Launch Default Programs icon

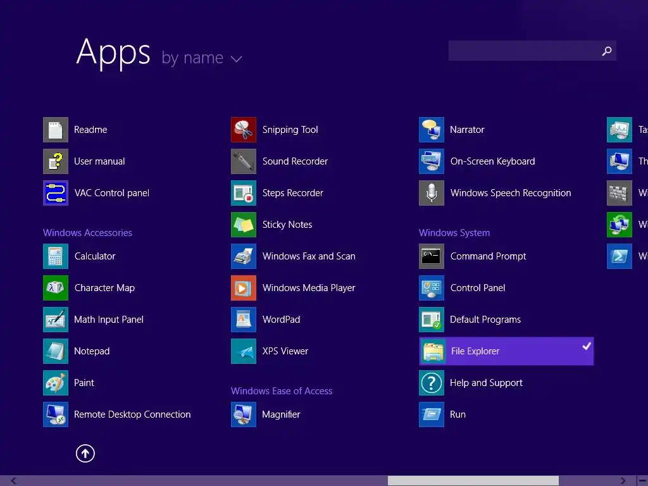click(x=432, y=320)
